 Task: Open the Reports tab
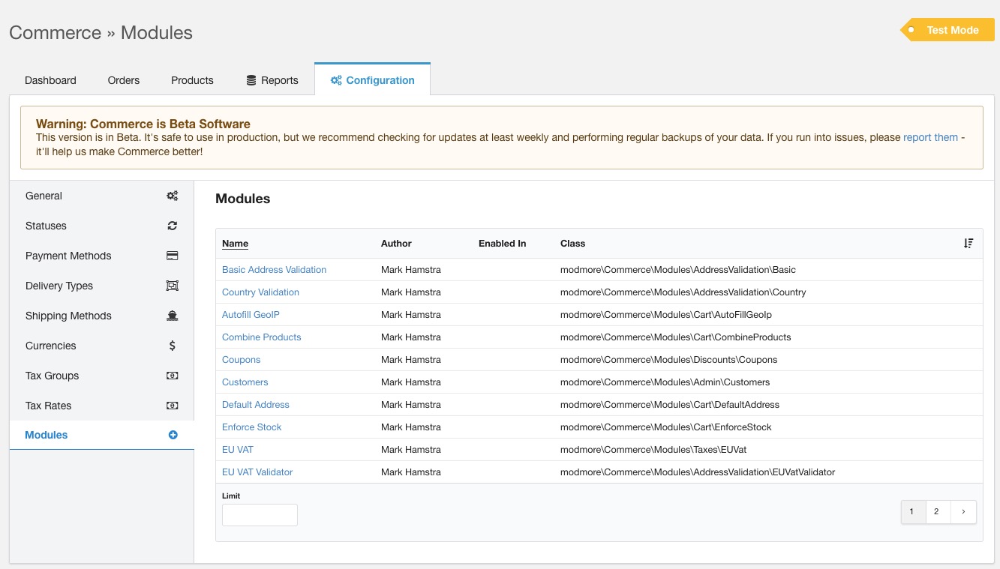coord(272,80)
